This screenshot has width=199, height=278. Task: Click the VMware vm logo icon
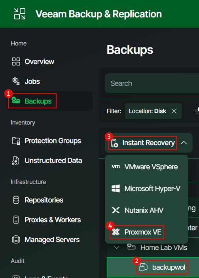point(116,166)
